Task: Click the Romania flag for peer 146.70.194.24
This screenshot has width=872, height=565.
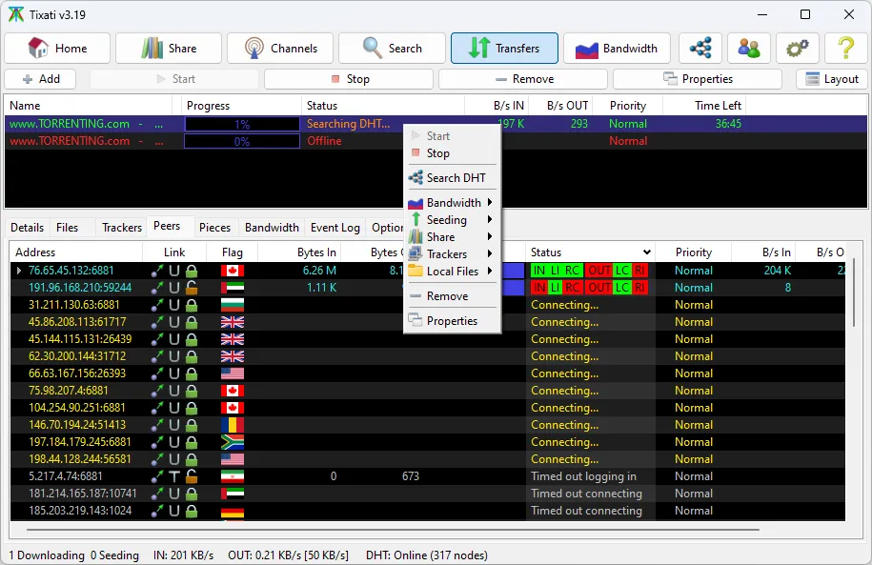Action: tap(233, 425)
